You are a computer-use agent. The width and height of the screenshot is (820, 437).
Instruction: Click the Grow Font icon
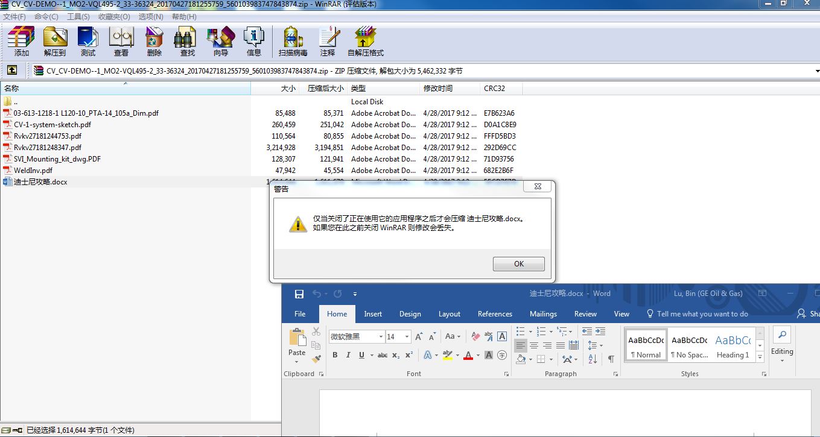[419, 336]
